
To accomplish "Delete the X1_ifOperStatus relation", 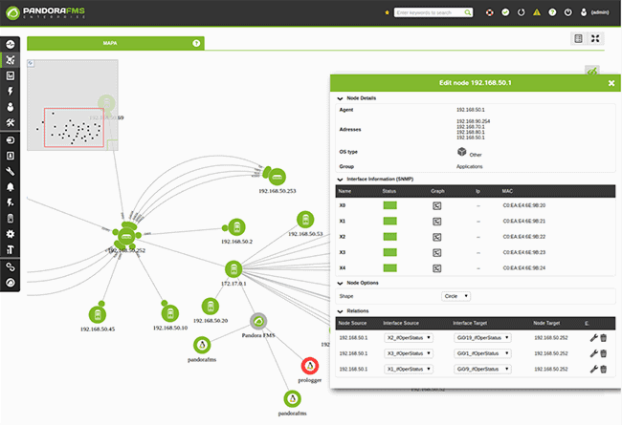I will coord(604,370).
